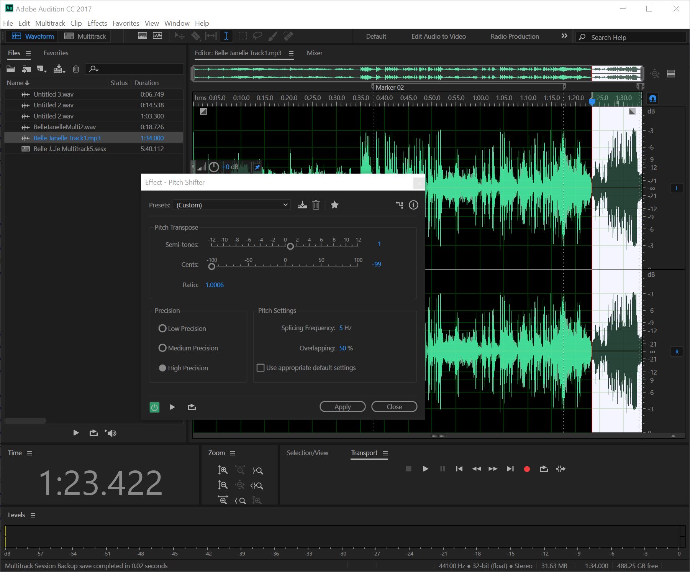
Task: Click the import file icon in Files panel
Action: (x=26, y=69)
